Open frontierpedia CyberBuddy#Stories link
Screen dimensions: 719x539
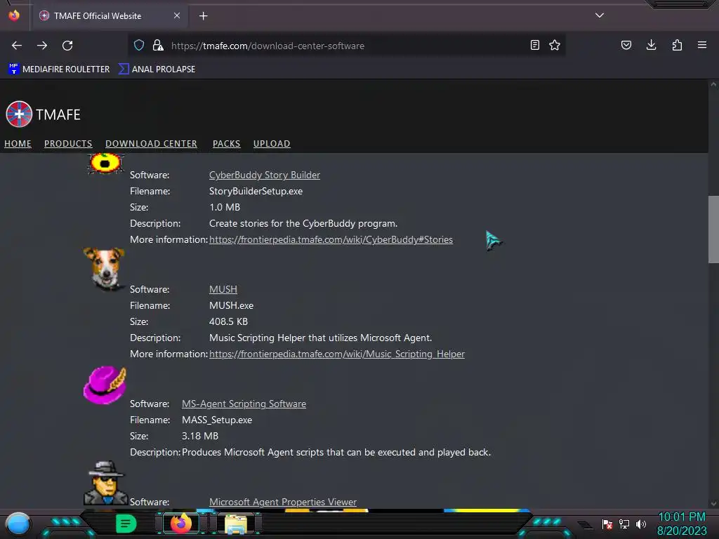pyautogui.click(x=331, y=240)
